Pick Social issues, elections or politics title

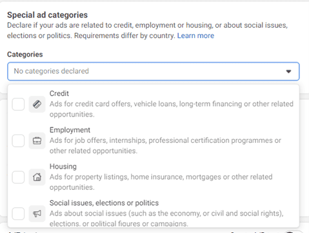click(104, 203)
